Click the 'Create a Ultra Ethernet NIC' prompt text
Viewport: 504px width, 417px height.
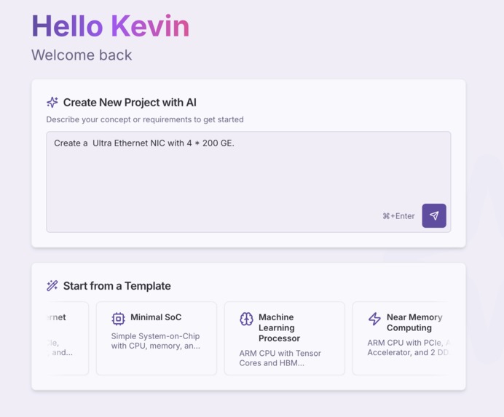coord(144,143)
